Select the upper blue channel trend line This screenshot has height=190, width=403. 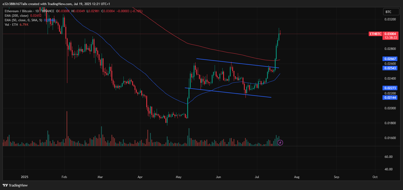click(x=238, y=63)
